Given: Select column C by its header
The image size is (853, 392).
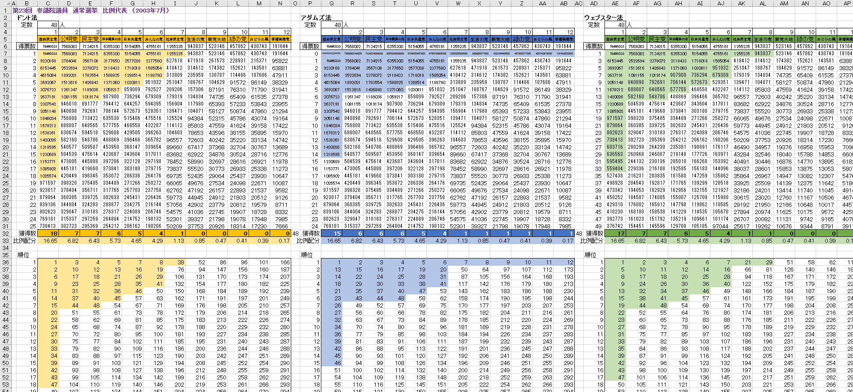Looking at the screenshot, I should click(48, 3).
